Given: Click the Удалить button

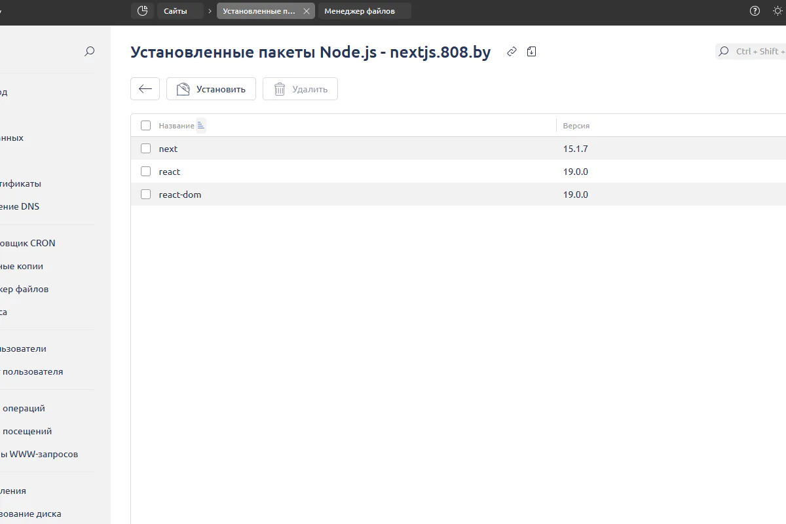Looking at the screenshot, I should pos(300,89).
